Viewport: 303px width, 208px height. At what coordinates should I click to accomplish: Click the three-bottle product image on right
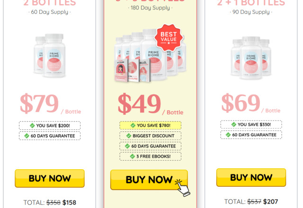[x=251, y=58]
